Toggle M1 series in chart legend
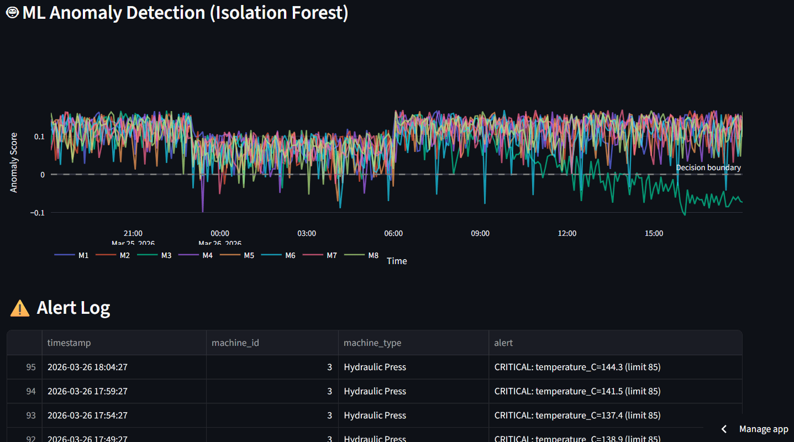The width and height of the screenshot is (794, 442). coord(72,255)
